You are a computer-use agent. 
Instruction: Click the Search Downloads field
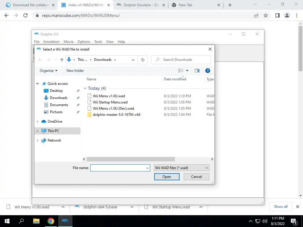point(181,60)
